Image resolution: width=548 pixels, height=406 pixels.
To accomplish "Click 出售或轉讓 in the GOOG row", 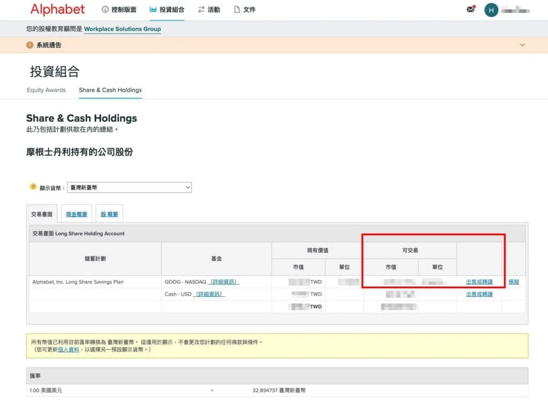I will (x=479, y=282).
